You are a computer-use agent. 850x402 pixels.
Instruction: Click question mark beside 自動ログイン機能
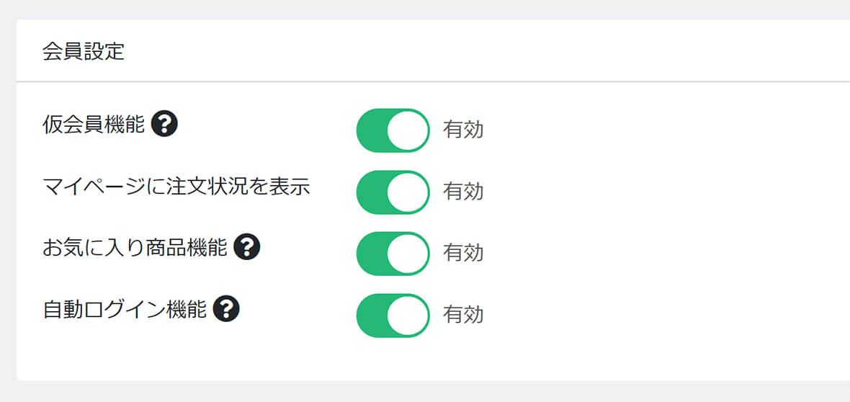pos(226,309)
